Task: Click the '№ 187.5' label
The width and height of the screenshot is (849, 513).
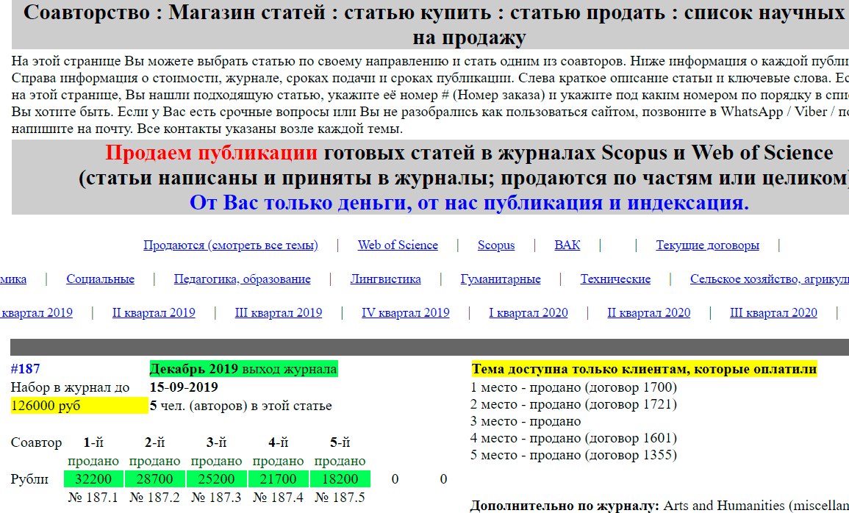Action: click(x=340, y=497)
